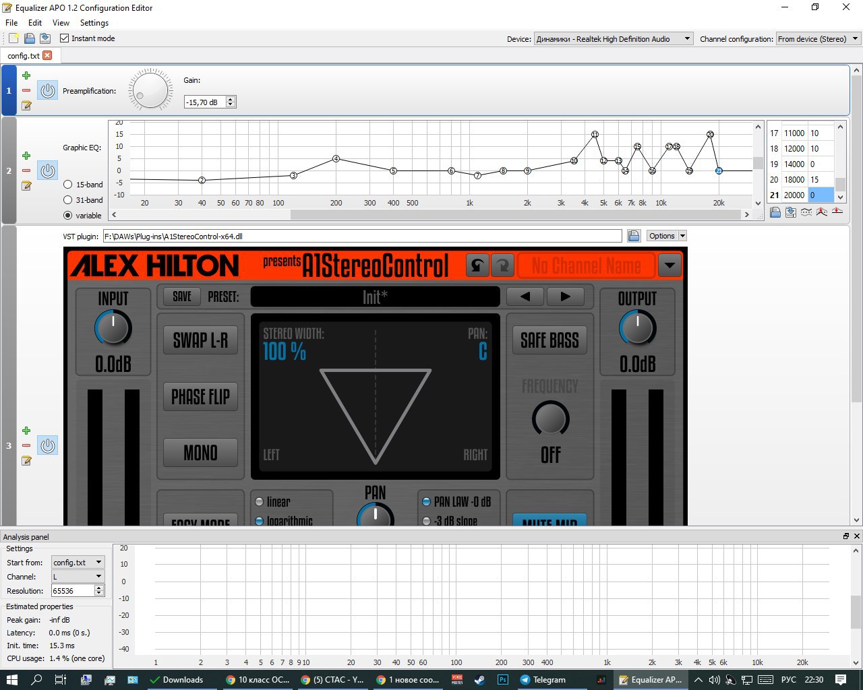
Task: Click the Safe Bass FREQUENCY knob
Action: pyautogui.click(x=550, y=419)
